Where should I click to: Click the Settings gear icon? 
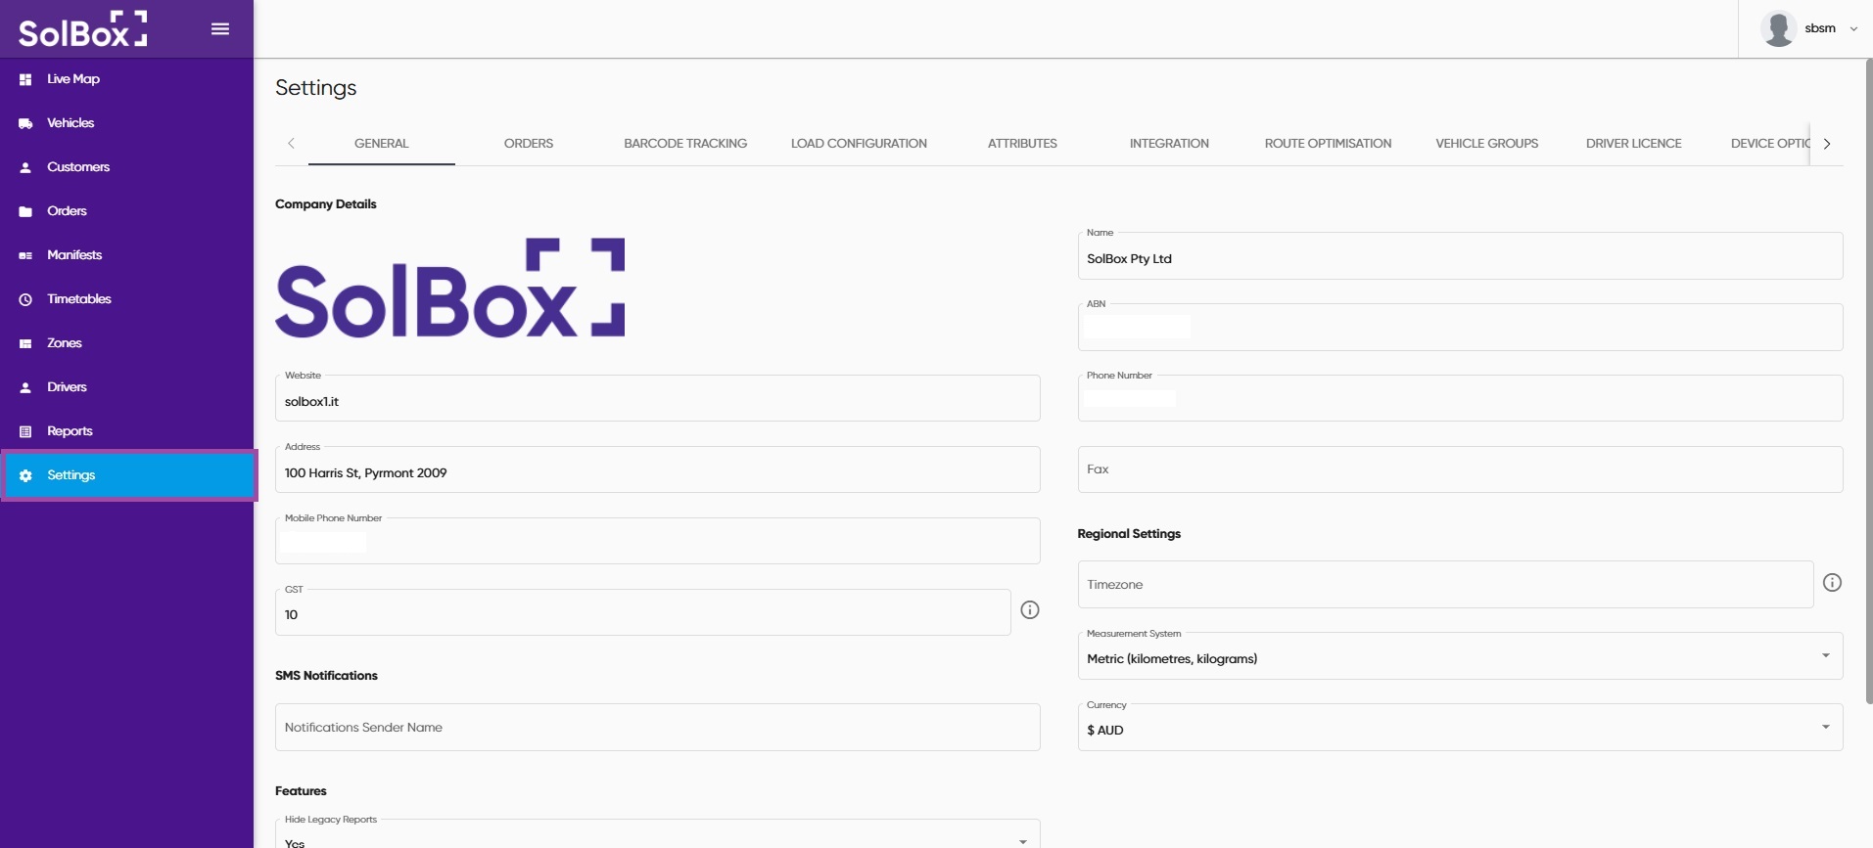tap(25, 475)
